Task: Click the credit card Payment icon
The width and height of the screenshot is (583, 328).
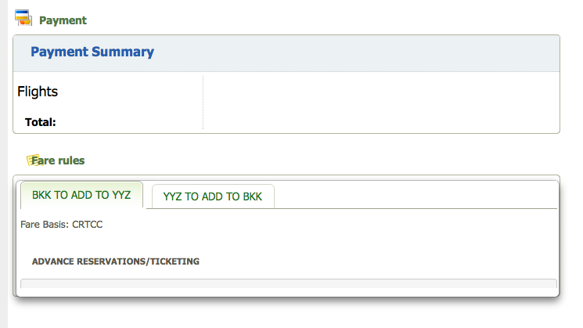Action: pos(23,17)
